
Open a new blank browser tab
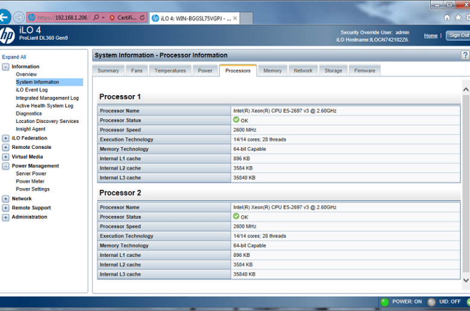coord(246,18)
